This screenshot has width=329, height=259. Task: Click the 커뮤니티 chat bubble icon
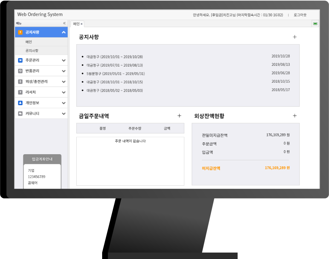pos(20,113)
